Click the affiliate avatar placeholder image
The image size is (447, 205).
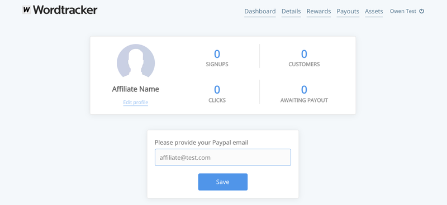pyautogui.click(x=136, y=61)
